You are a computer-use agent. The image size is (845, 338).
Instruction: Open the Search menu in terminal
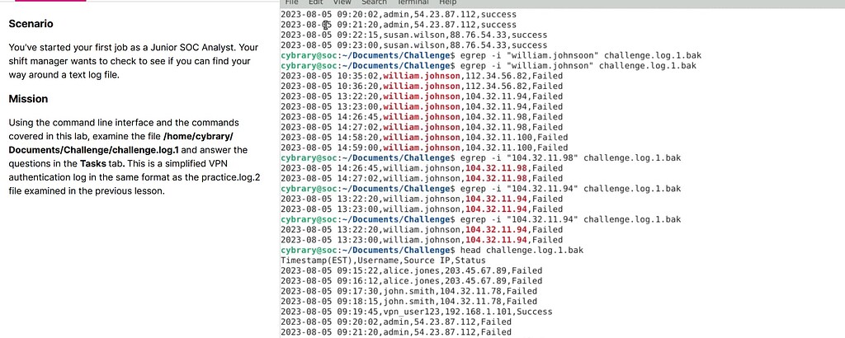click(374, 2)
